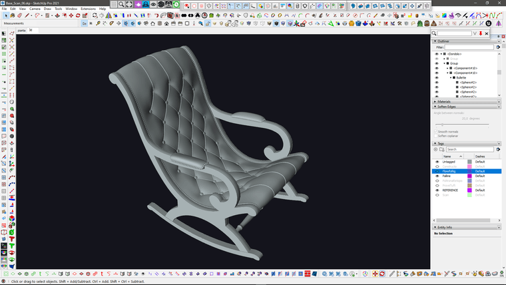Click the add tag plus icon
The image size is (506, 285).
point(436,149)
